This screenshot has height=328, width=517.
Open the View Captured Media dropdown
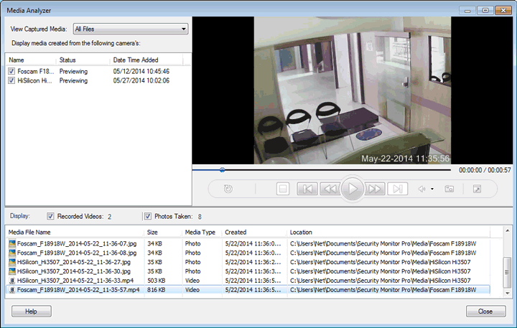pos(131,29)
